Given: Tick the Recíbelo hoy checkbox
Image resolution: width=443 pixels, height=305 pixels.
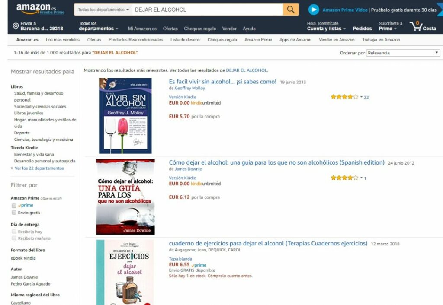Looking at the screenshot, I should tap(13, 232).
